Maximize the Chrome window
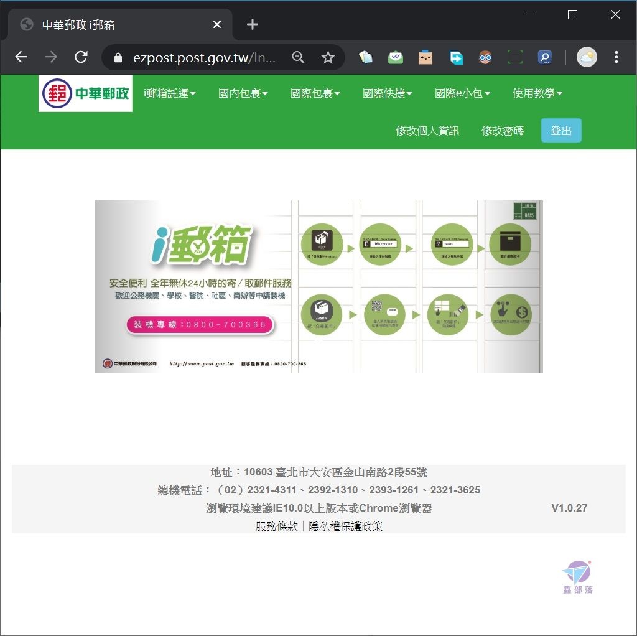The height and width of the screenshot is (636, 637). [x=572, y=15]
